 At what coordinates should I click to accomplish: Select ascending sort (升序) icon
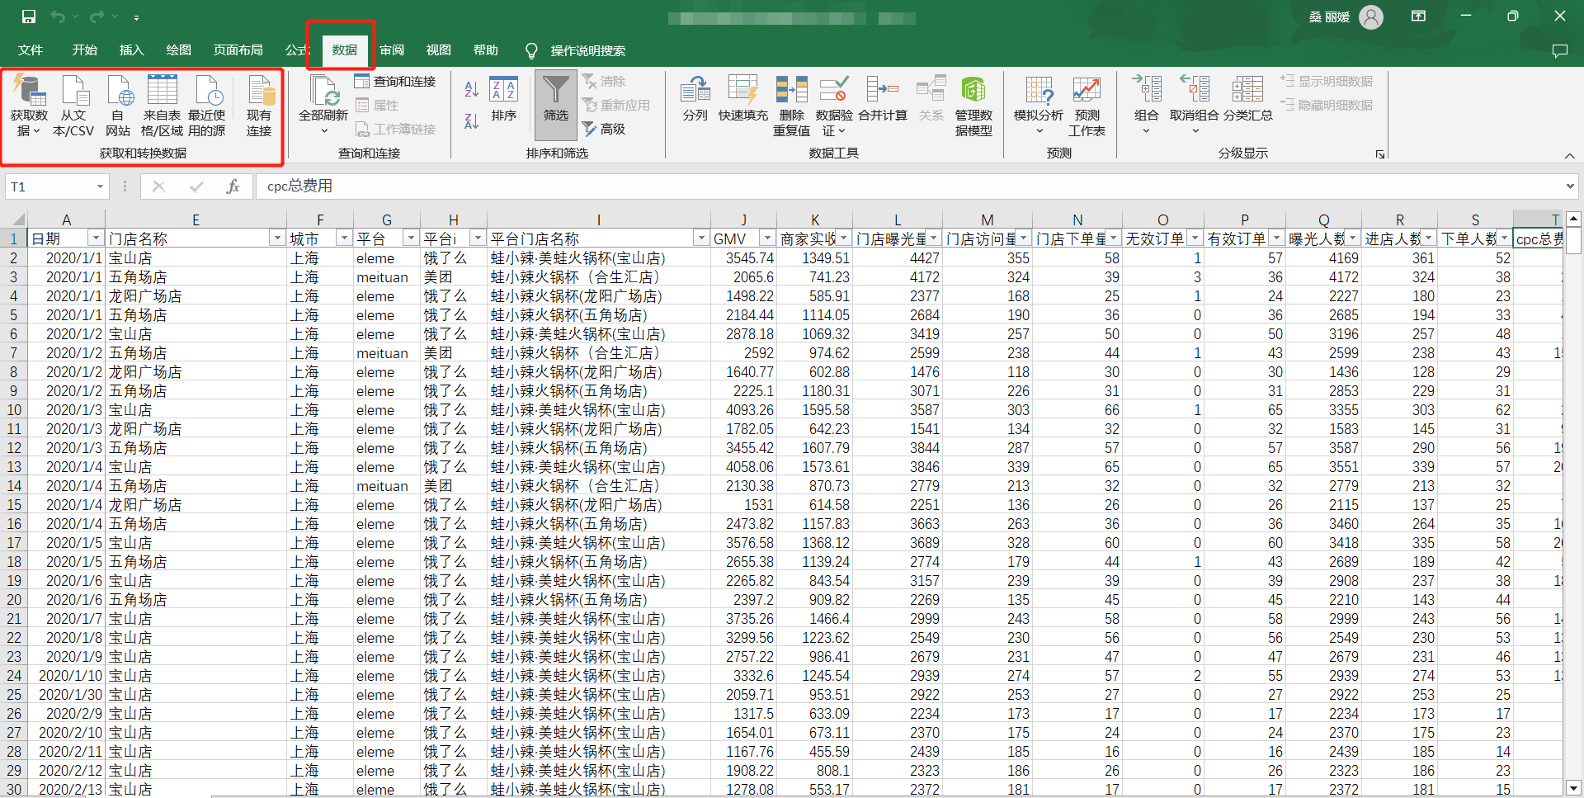point(470,89)
